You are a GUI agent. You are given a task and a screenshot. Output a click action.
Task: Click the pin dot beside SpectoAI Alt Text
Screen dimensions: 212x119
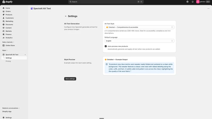25,55
